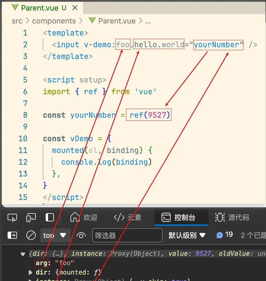Click the 19 issues message badge
This screenshot has width=266, height=281.
pyautogui.click(x=224, y=235)
